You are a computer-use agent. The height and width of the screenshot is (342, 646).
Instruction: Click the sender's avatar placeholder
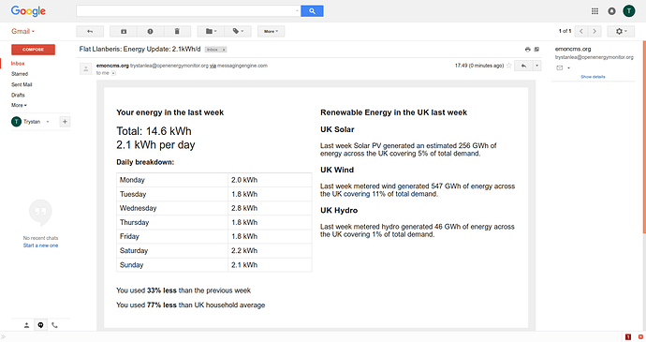coord(86,69)
